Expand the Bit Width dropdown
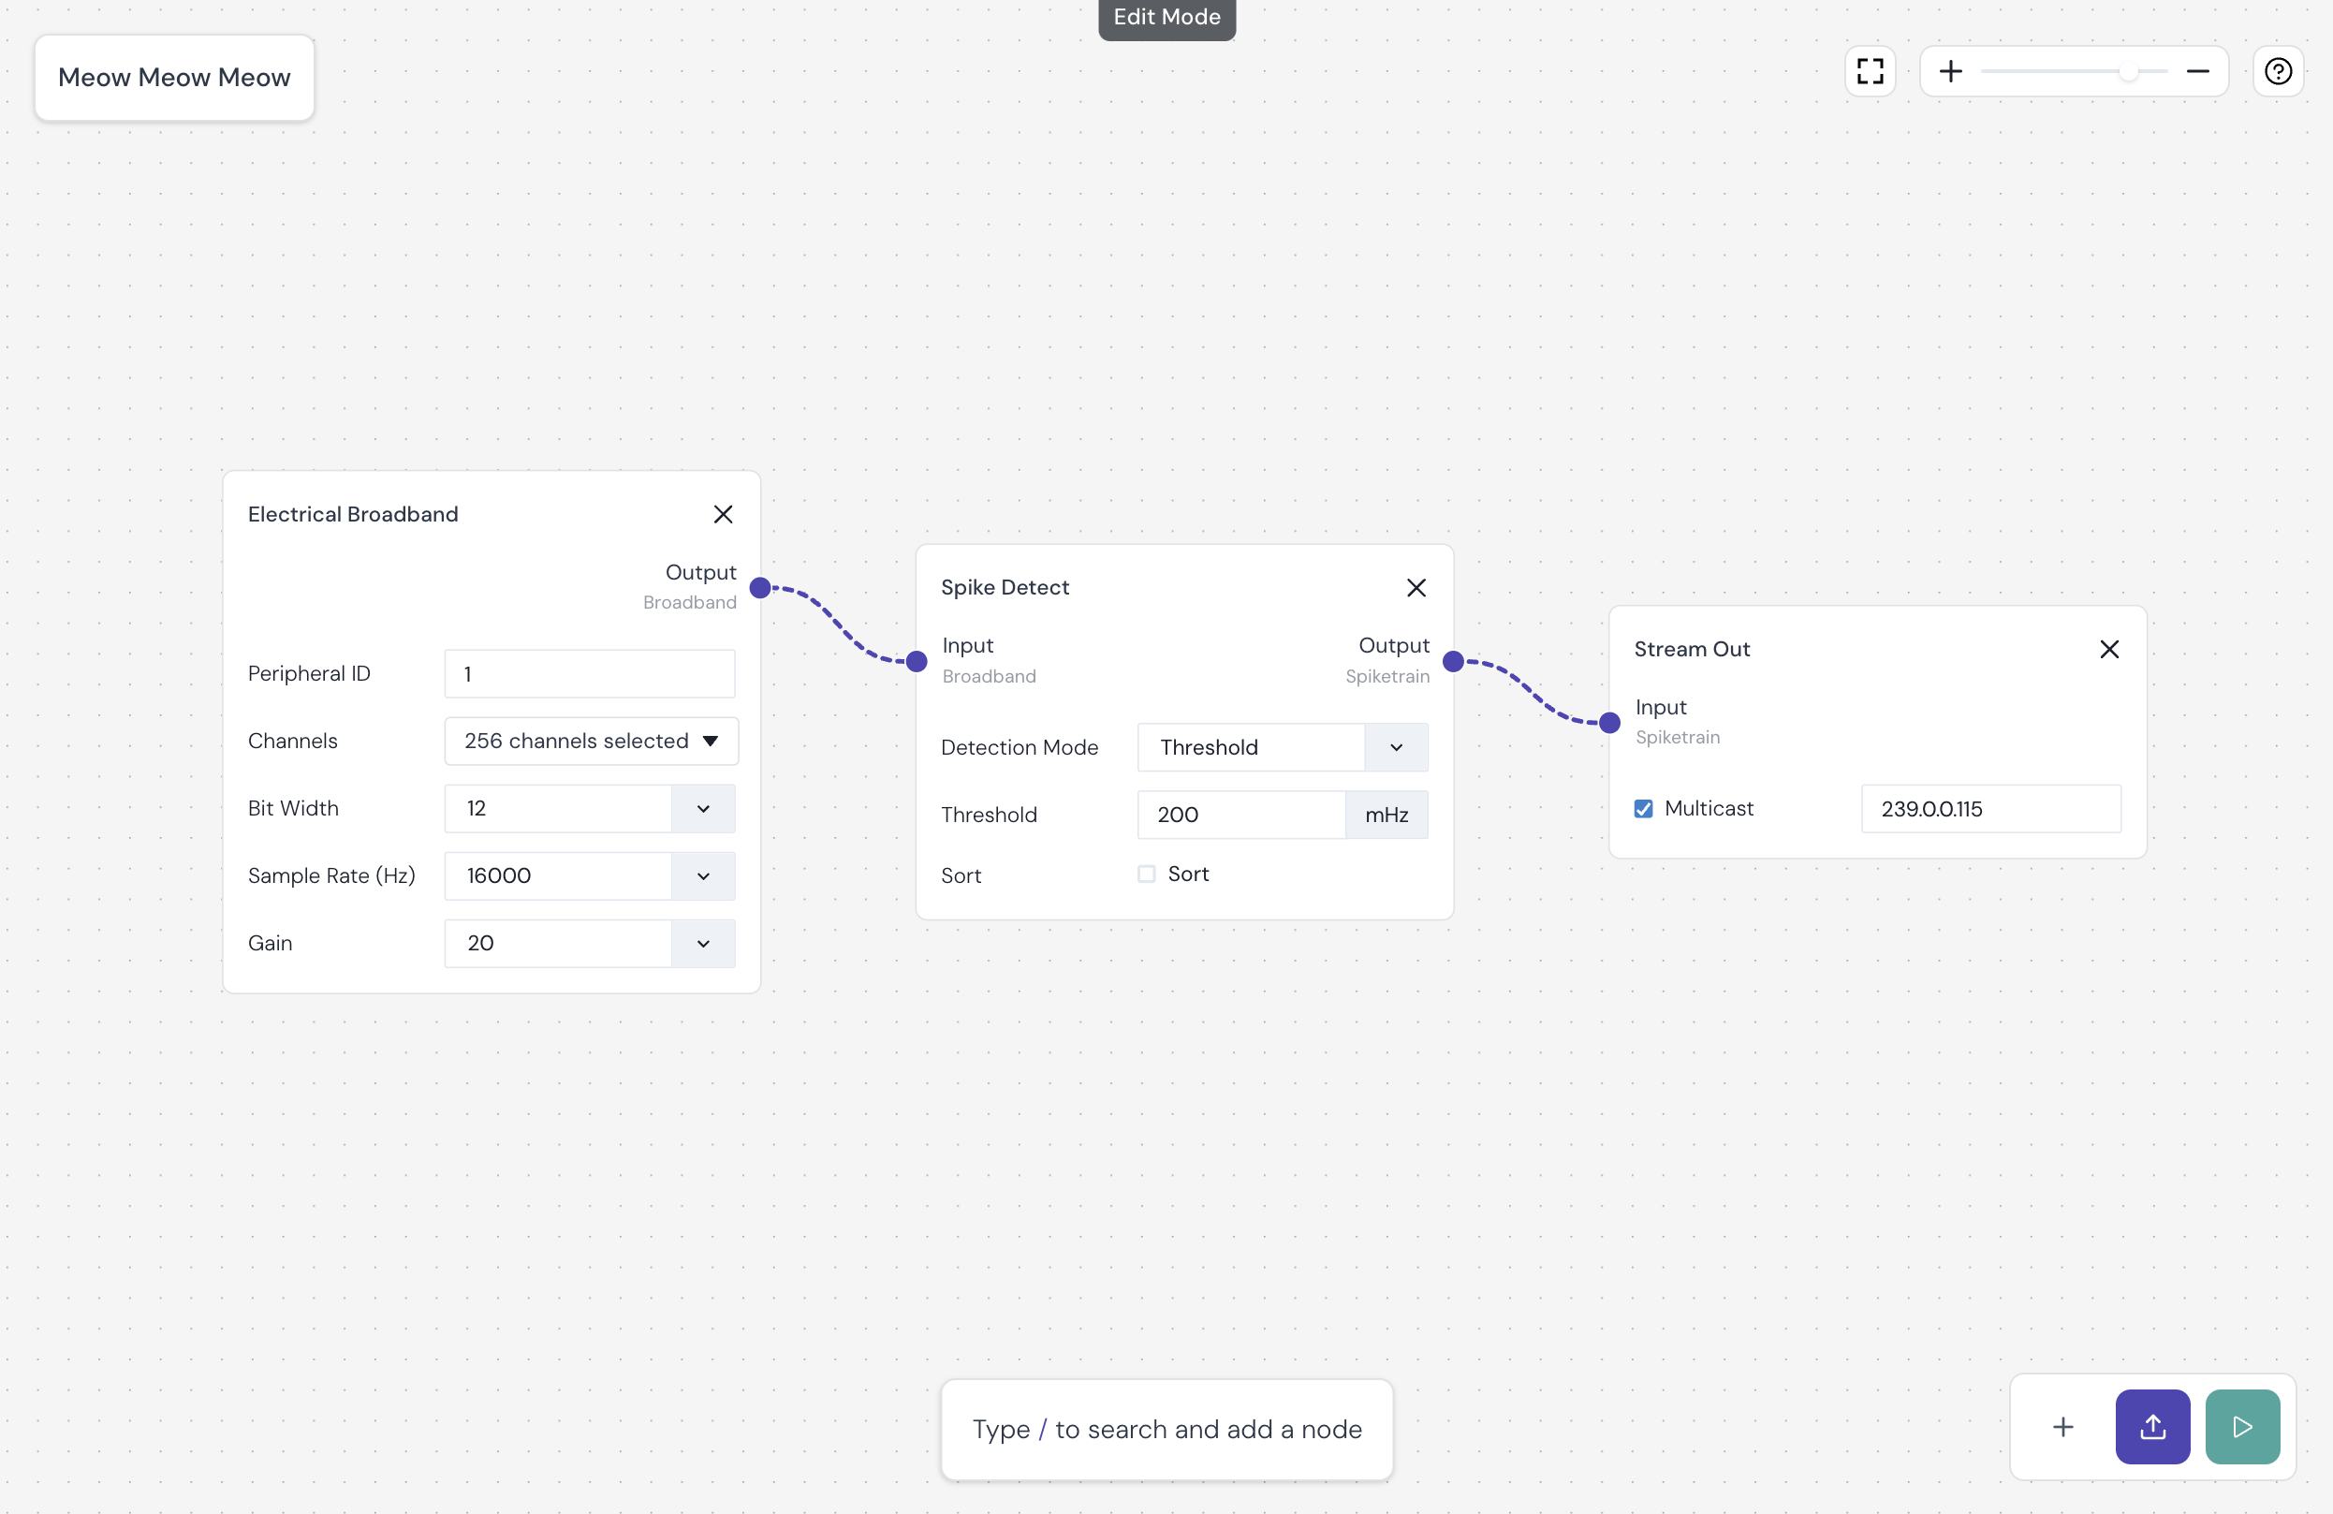This screenshot has width=2333, height=1514. [704, 808]
